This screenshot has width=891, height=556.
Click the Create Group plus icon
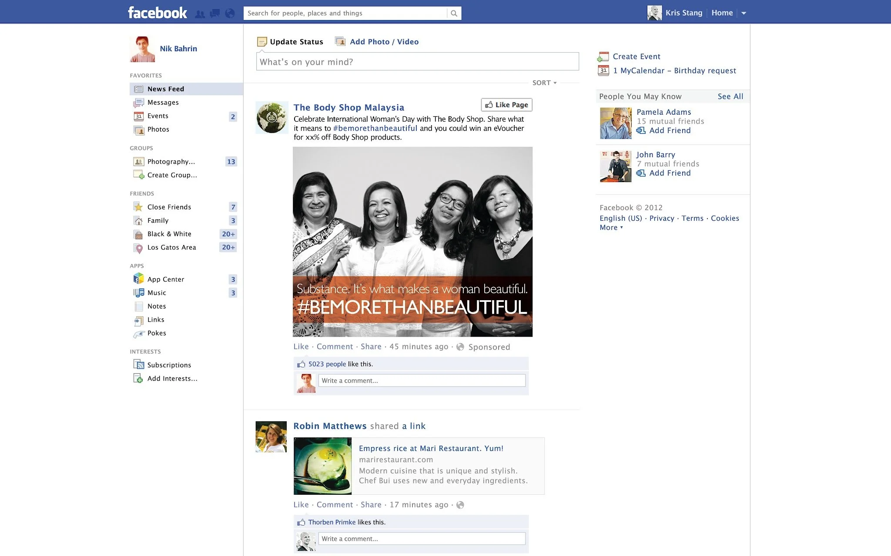(x=139, y=175)
